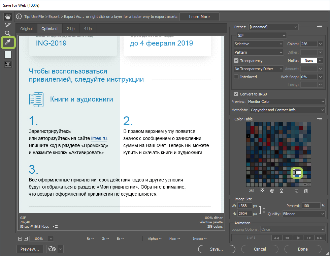Expand the Web Snap dropdown arrow
Viewport: 330px width, 256px height.
pos(320,77)
